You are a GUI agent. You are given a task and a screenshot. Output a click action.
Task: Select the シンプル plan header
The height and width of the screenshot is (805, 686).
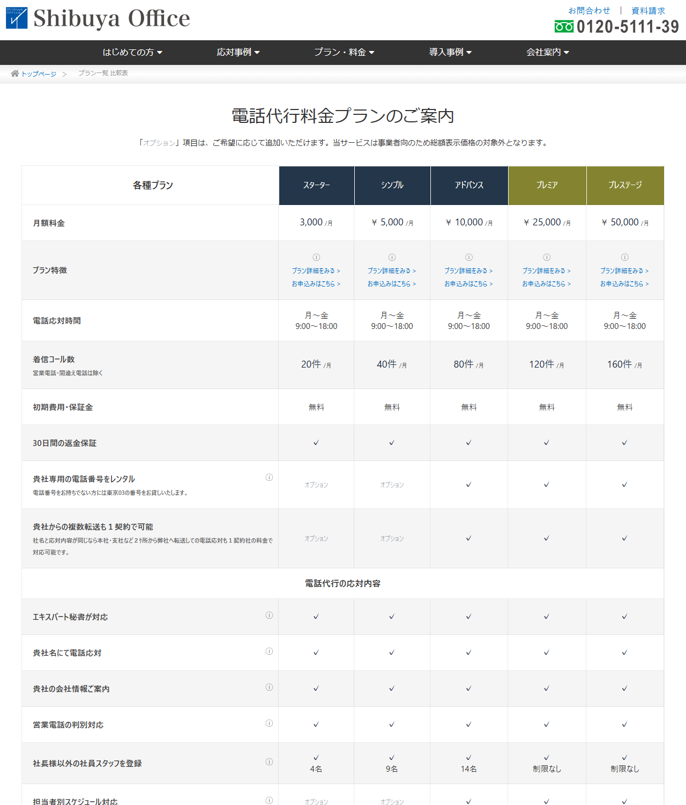click(392, 185)
